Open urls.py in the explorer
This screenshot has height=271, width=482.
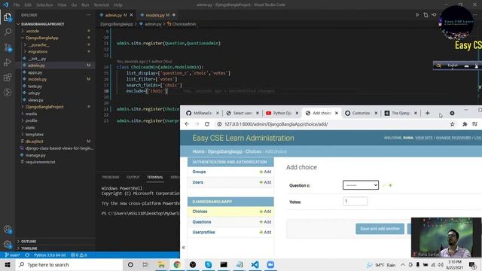pos(34,93)
